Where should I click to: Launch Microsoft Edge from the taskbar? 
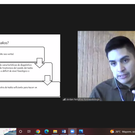click(47, 131)
